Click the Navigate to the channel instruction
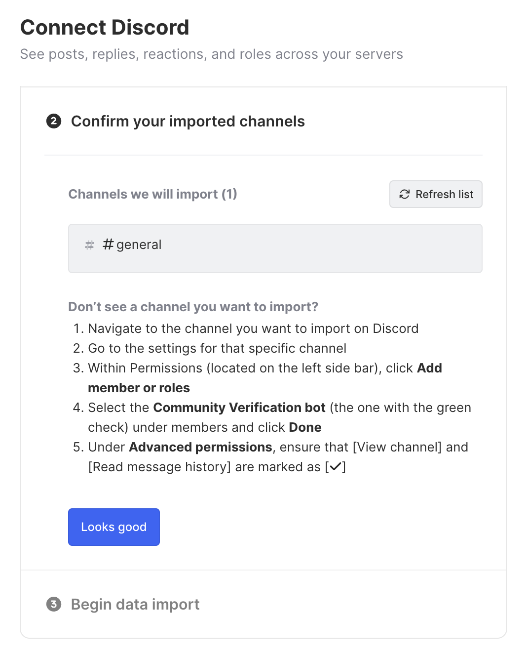The height and width of the screenshot is (655, 527). pos(253,328)
